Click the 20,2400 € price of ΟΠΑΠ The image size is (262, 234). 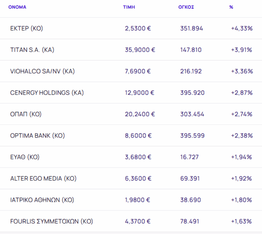[140, 114]
